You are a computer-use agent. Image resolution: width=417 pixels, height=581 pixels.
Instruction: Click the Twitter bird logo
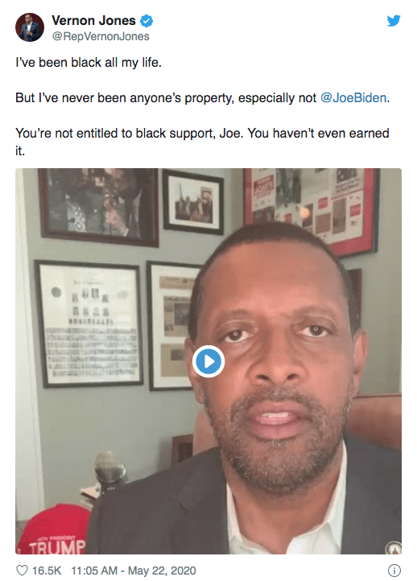tap(394, 20)
